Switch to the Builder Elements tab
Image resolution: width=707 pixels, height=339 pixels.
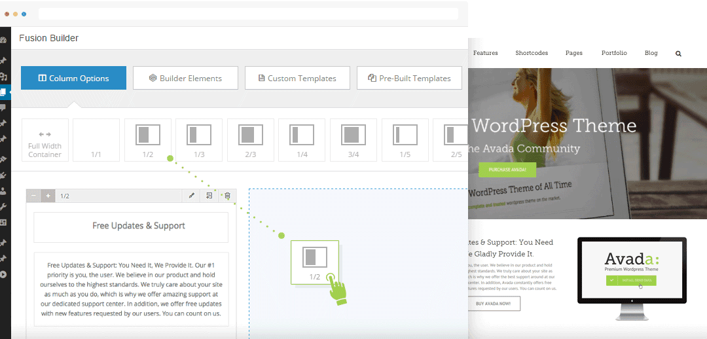click(185, 78)
